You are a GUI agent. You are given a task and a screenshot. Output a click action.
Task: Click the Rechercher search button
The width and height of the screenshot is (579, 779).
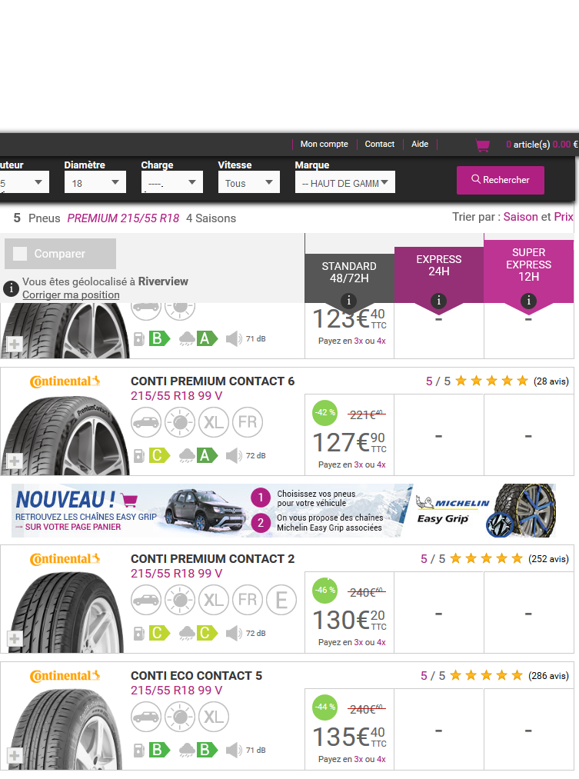(x=501, y=180)
